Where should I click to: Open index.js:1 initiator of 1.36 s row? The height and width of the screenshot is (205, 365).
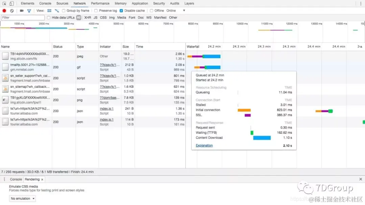[106, 109]
